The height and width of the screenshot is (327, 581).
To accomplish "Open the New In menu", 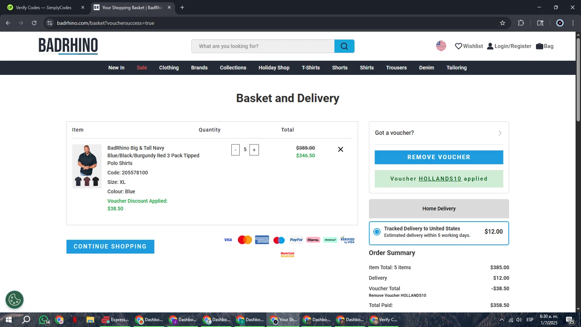I will coord(116,67).
